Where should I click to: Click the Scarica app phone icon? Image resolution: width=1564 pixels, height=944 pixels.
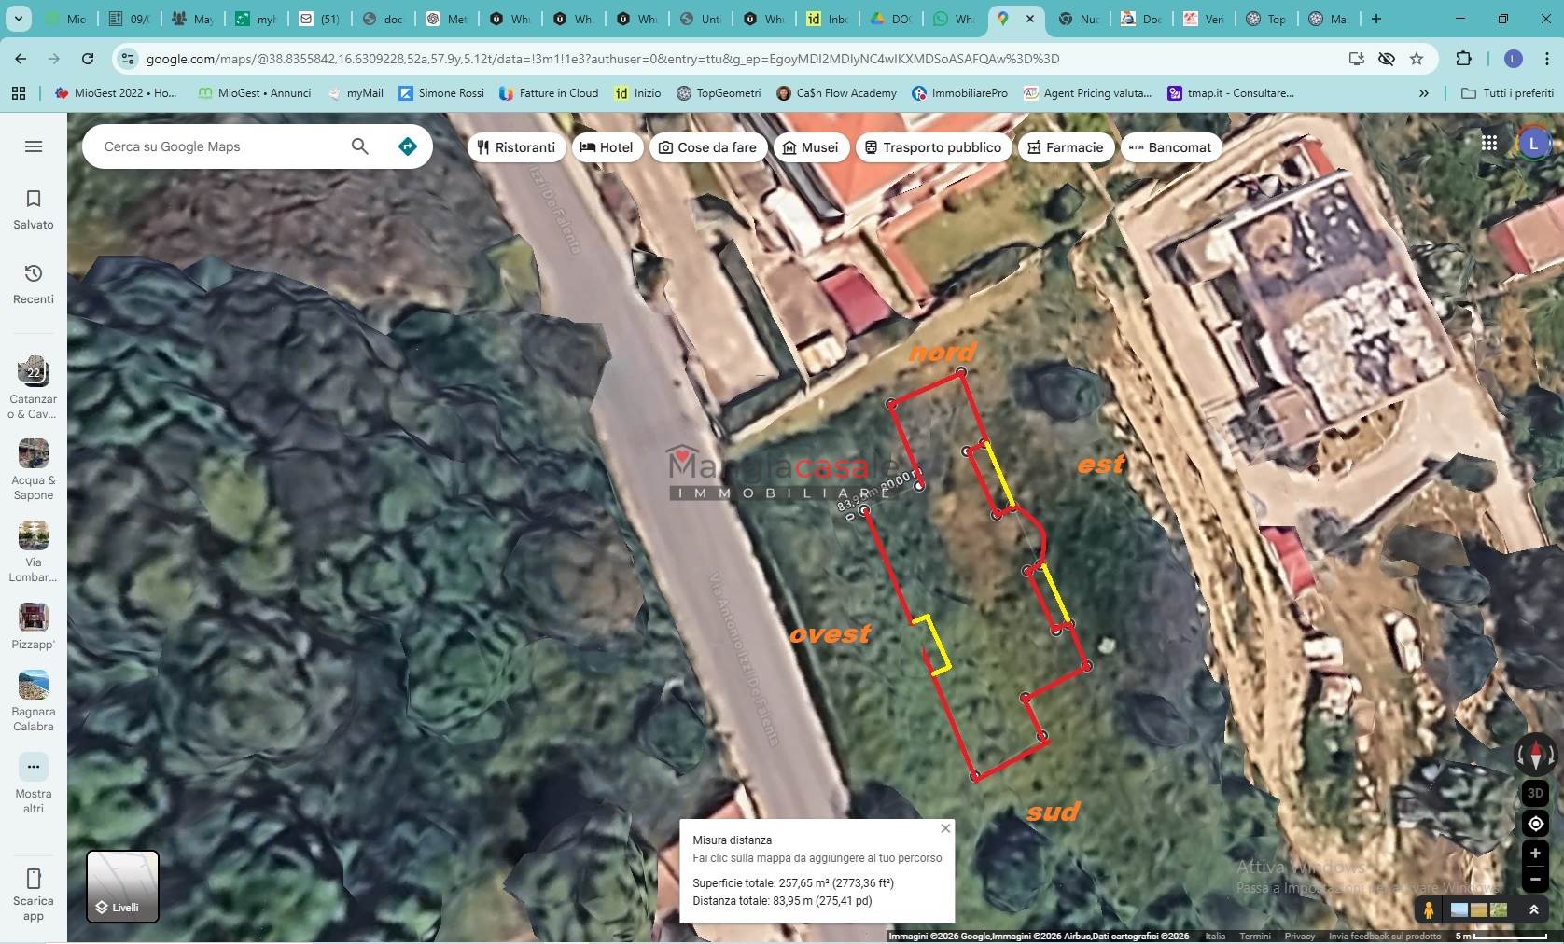(34, 879)
